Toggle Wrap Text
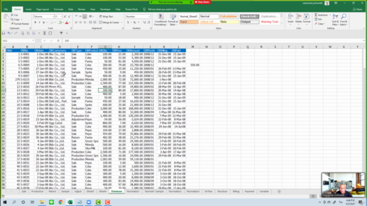Screen dimensions: 367x206 pyautogui.click(x=106, y=17)
